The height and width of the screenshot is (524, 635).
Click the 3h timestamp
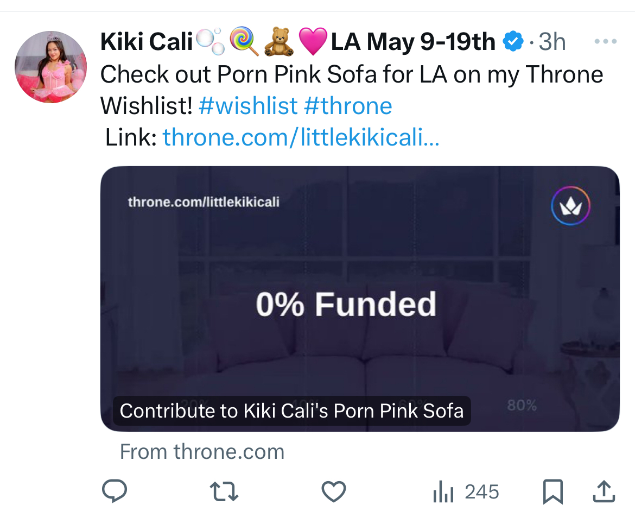tap(552, 42)
